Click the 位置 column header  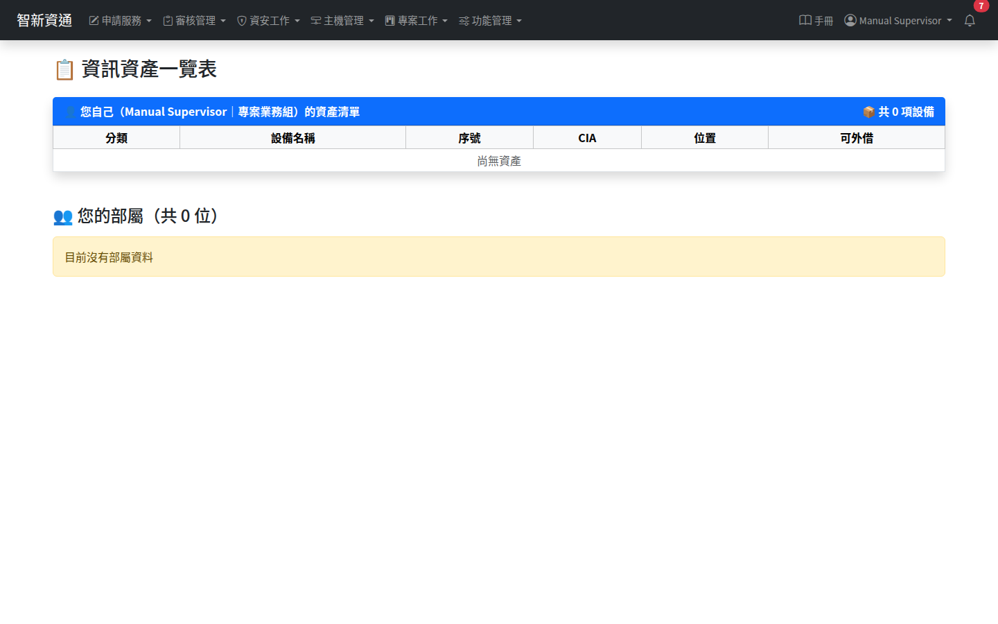coord(705,138)
